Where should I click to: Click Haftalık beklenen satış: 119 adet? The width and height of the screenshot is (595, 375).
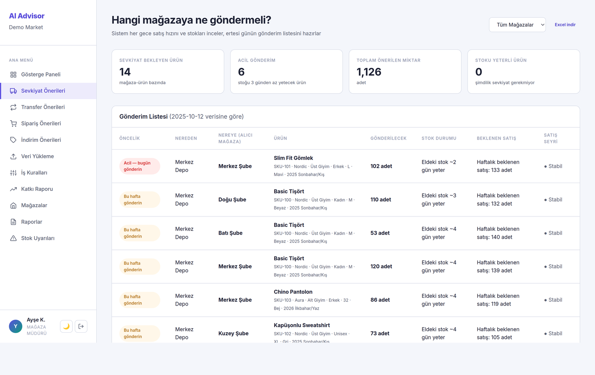click(x=498, y=300)
